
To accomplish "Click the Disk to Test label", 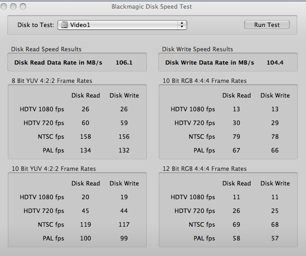I will 35,25.
